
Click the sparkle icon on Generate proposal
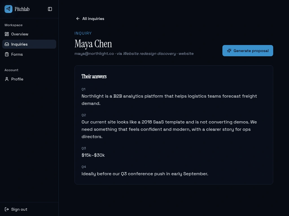pos(229,51)
